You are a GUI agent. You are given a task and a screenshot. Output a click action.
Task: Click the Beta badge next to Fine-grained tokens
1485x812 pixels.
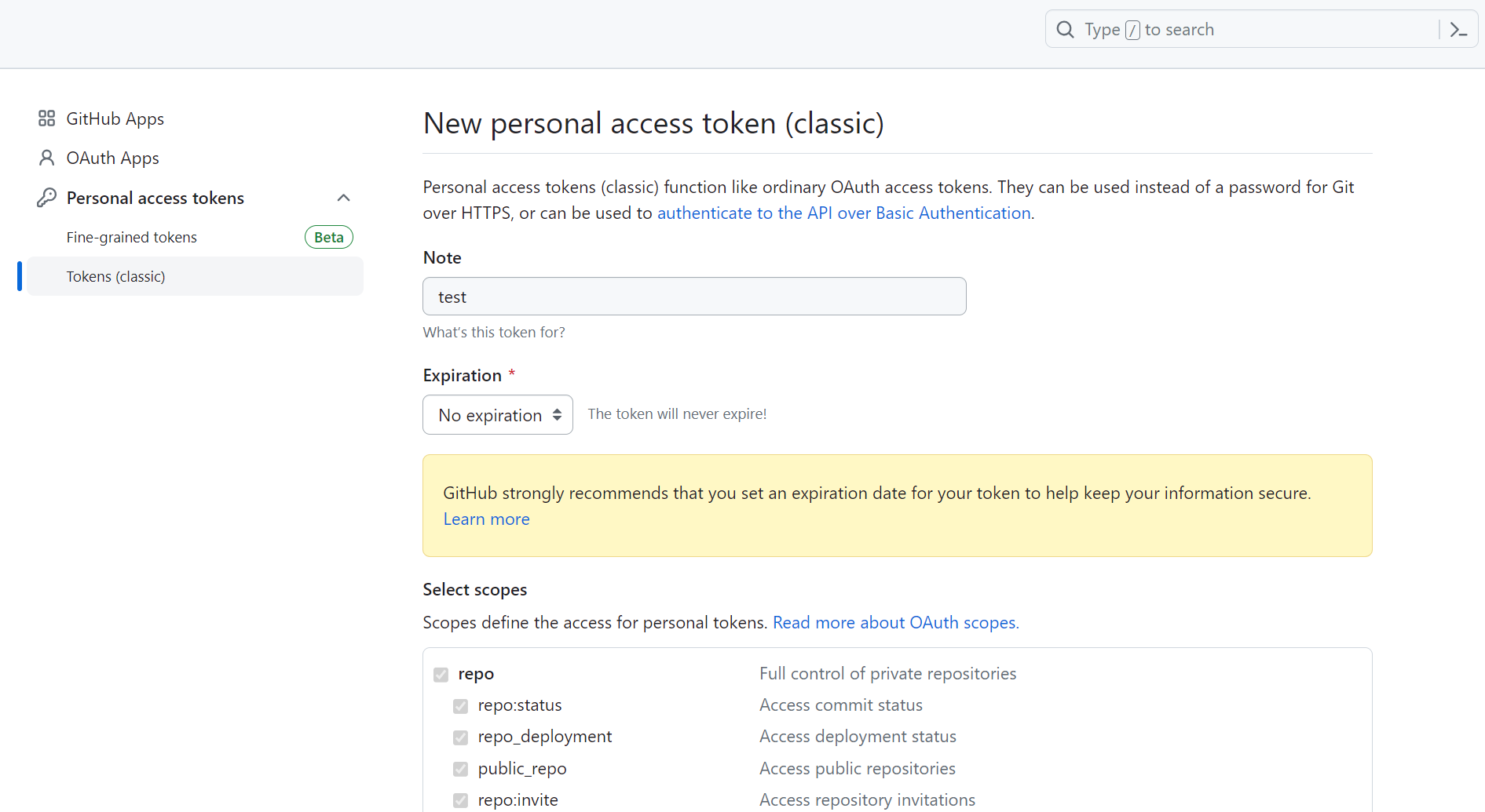[328, 237]
